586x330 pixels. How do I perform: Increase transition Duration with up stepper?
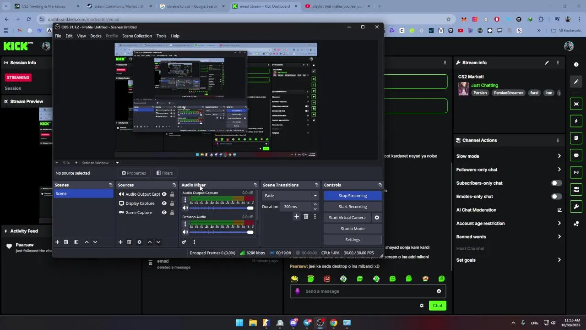click(315, 204)
